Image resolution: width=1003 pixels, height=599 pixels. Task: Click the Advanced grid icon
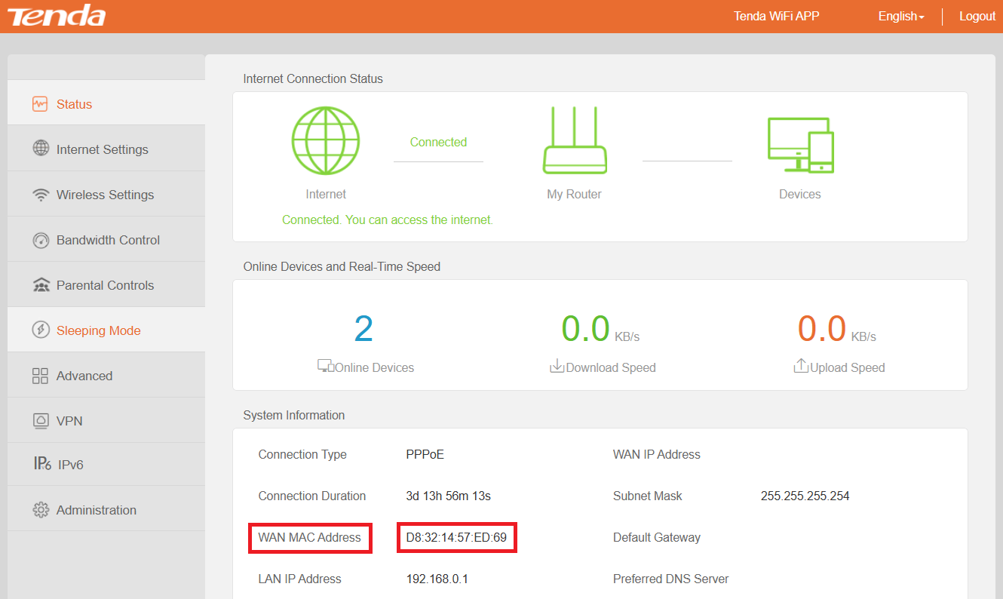click(41, 376)
